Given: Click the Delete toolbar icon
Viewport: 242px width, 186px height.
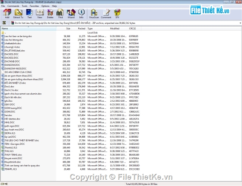Looking at the screenshot, I should tap(50, 14).
